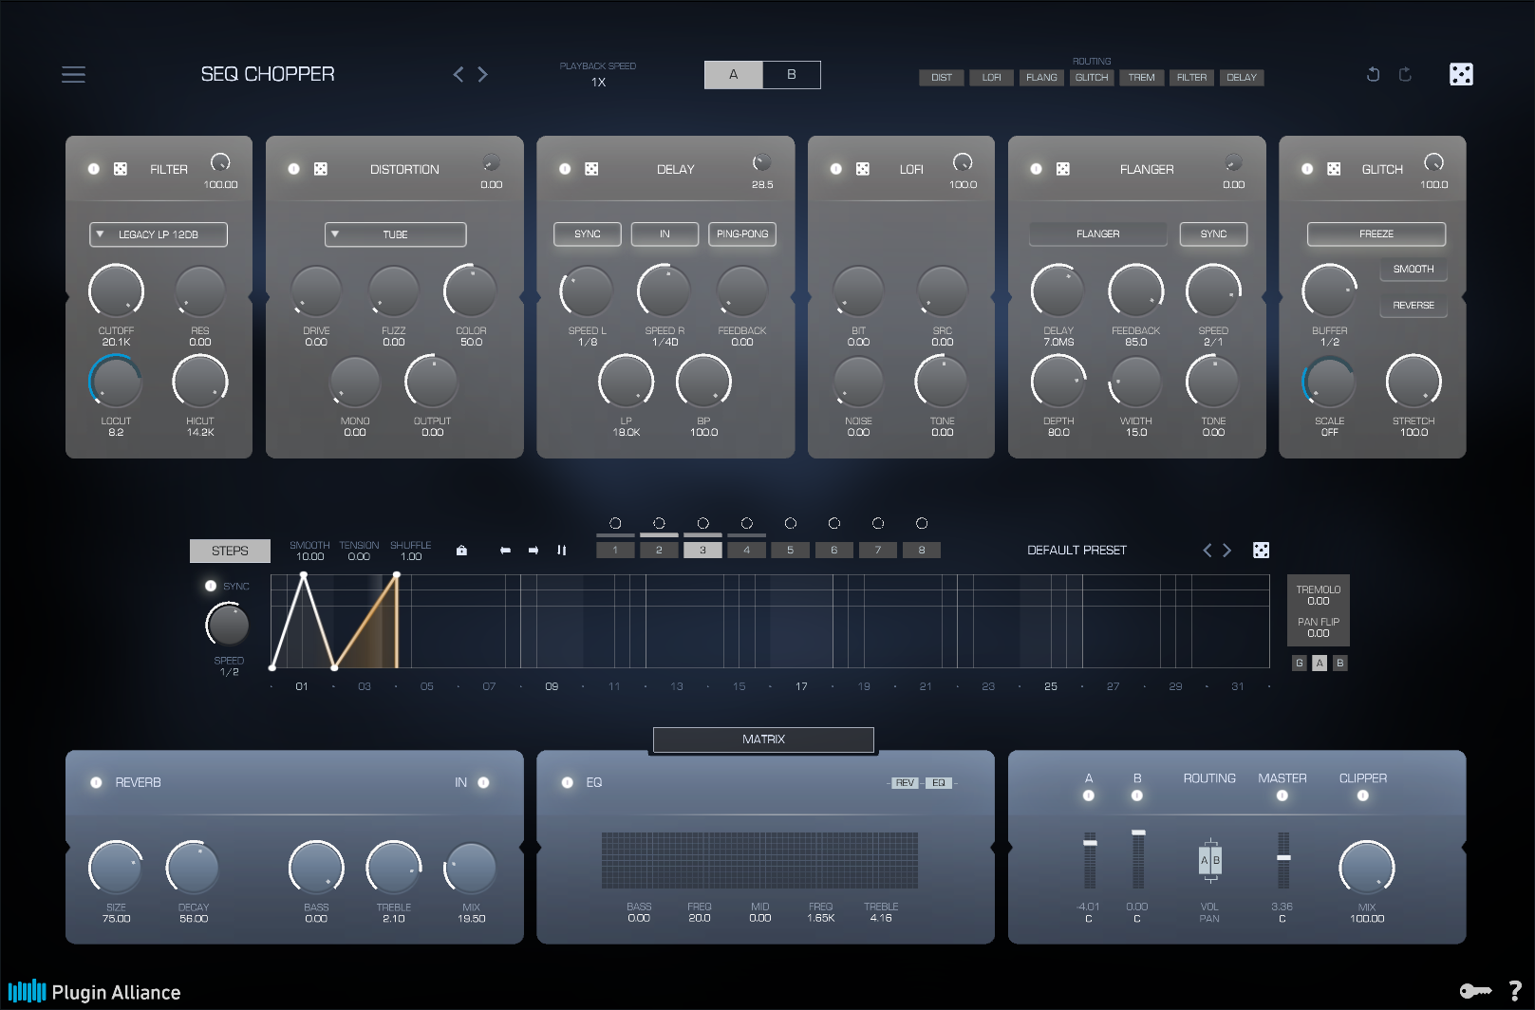Toggle the Clipper on/off switch
The height and width of the screenshot is (1010, 1535).
(x=1362, y=795)
